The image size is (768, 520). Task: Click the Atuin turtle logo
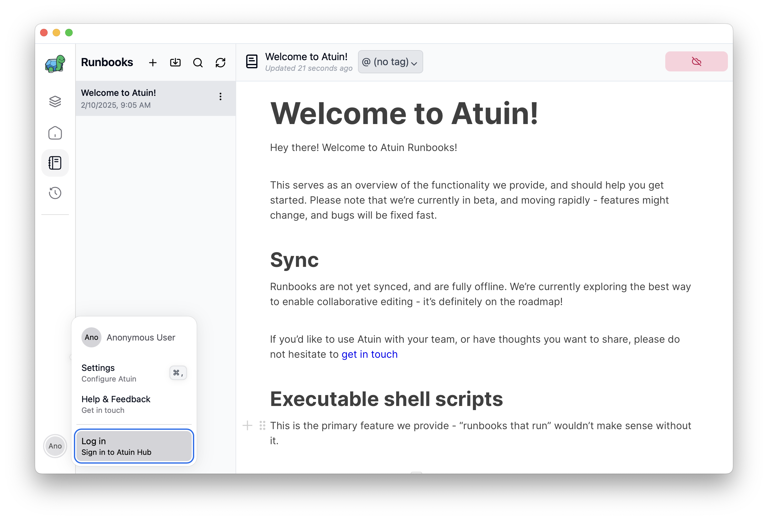click(x=55, y=64)
